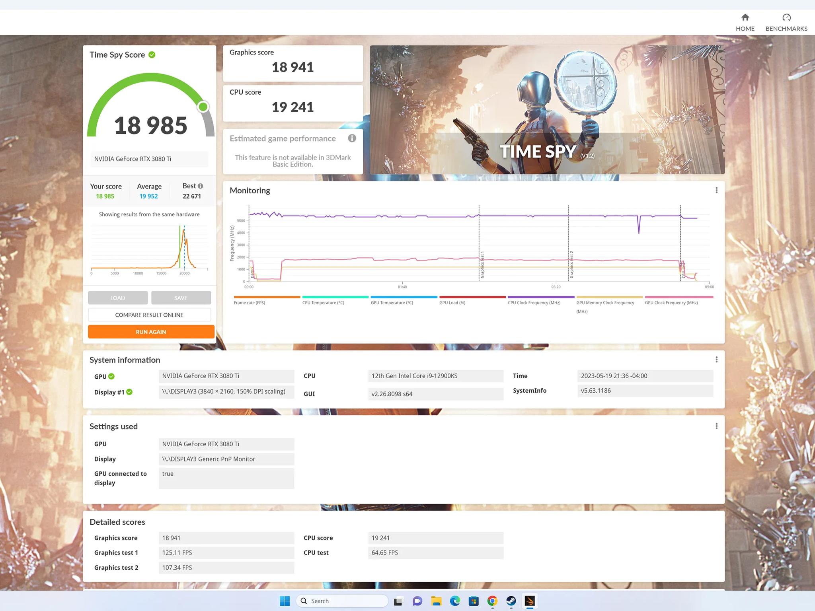The image size is (815, 611).
Task: Click the NVIDIA GeForce RTX 3080 Ti label under score
Action: (149, 159)
